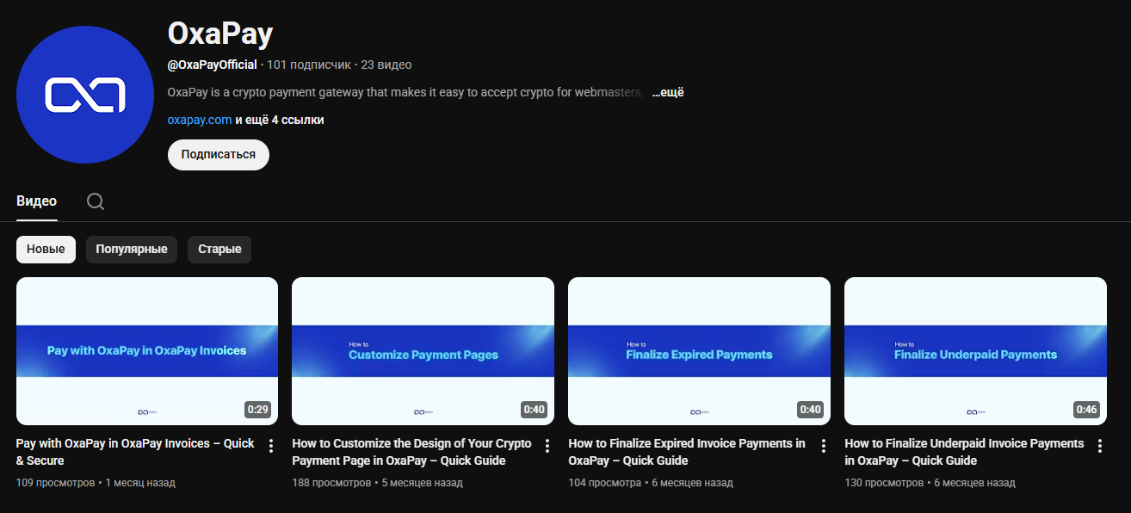
Task: Click the channel description starting OxaPay is a crypto payment gateway
Action: (405, 92)
